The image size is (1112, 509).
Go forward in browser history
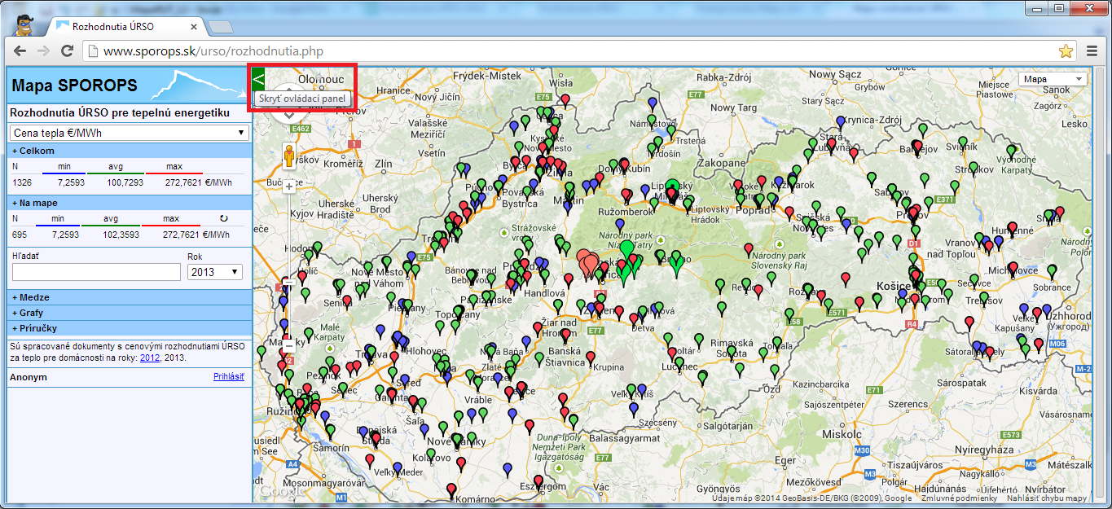pyautogui.click(x=44, y=51)
